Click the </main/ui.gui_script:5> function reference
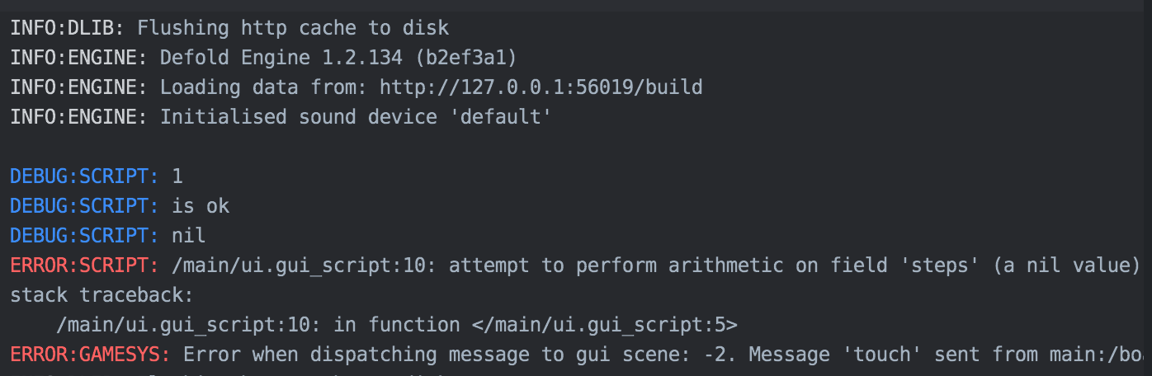1152x376 pixels. 605,325
